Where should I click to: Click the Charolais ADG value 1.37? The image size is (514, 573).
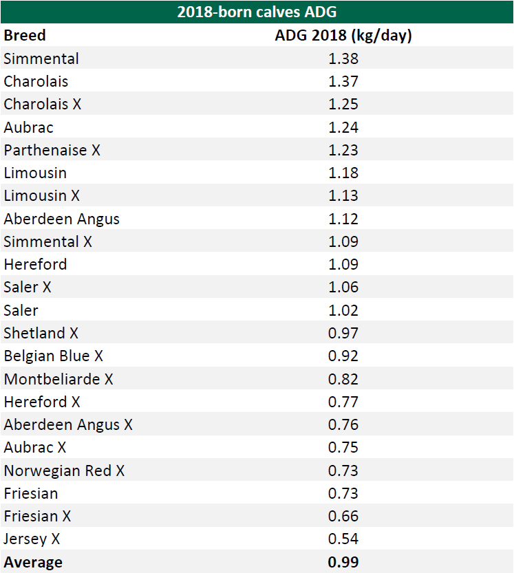(x=343, y=81)
